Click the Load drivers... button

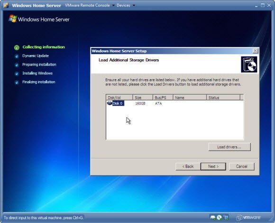point(229,147)
